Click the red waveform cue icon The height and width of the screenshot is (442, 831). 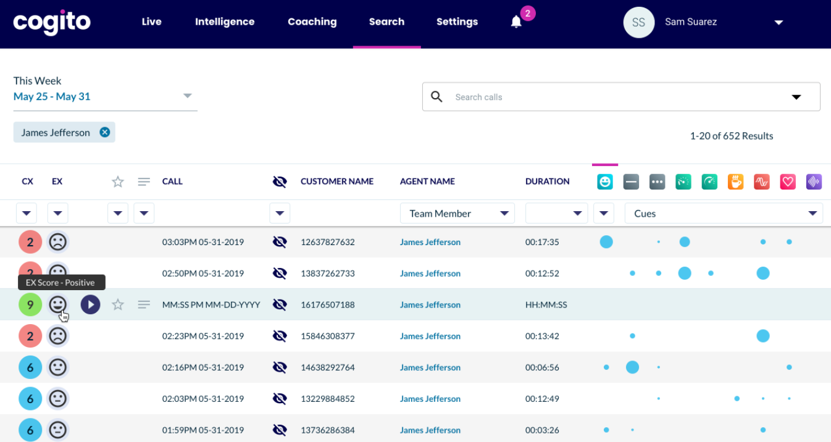762,181
